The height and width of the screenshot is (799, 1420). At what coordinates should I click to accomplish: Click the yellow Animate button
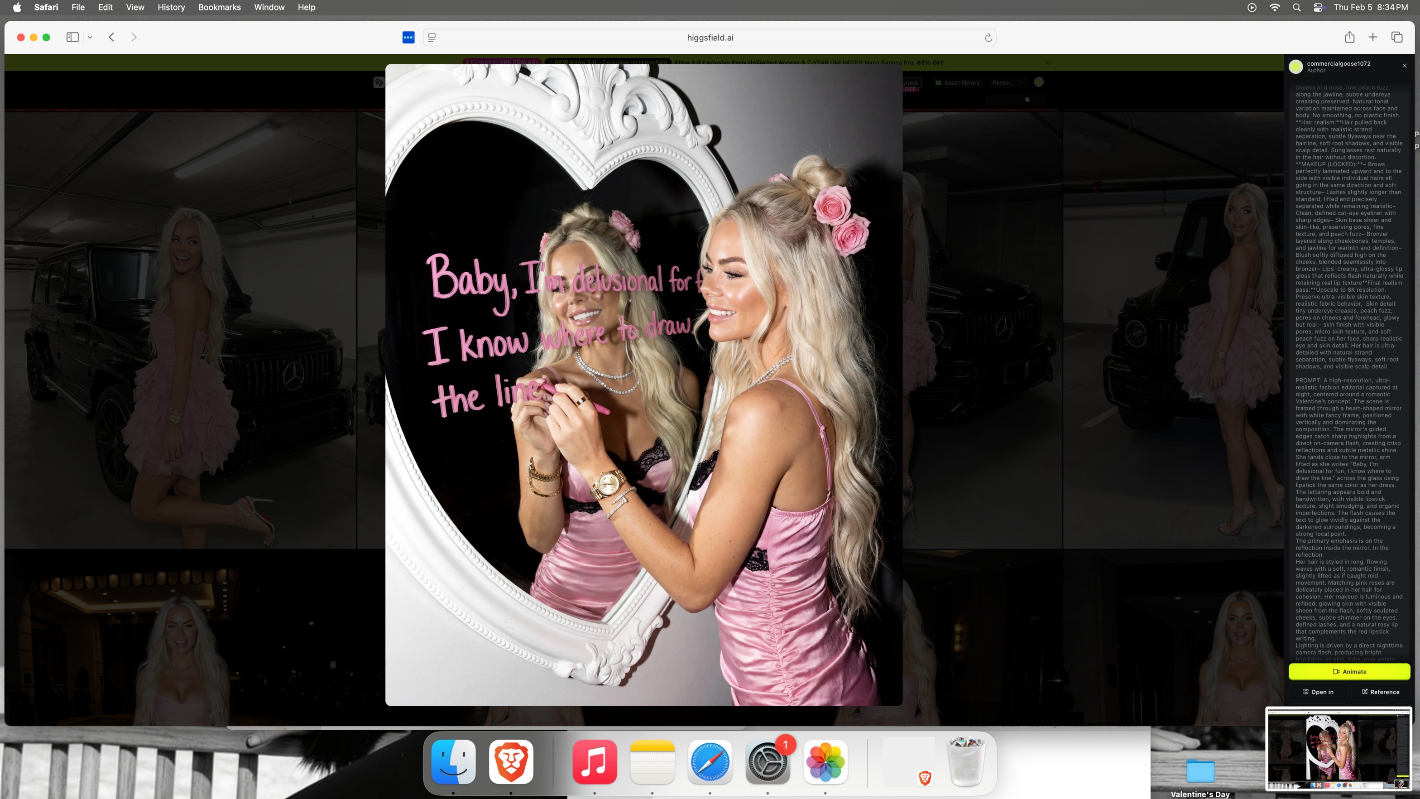click(1349, 671)
